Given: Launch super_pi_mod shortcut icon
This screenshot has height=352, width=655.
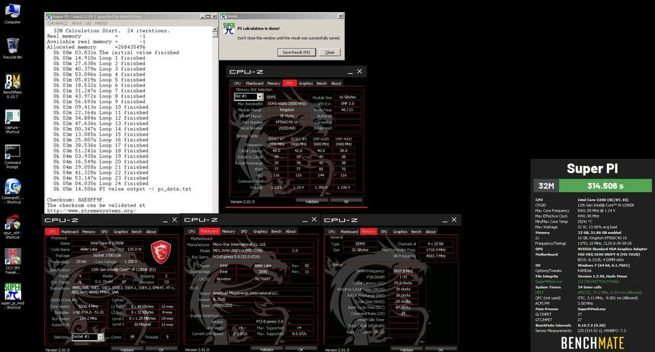Looking at the screenshot, I should point(12,296).
